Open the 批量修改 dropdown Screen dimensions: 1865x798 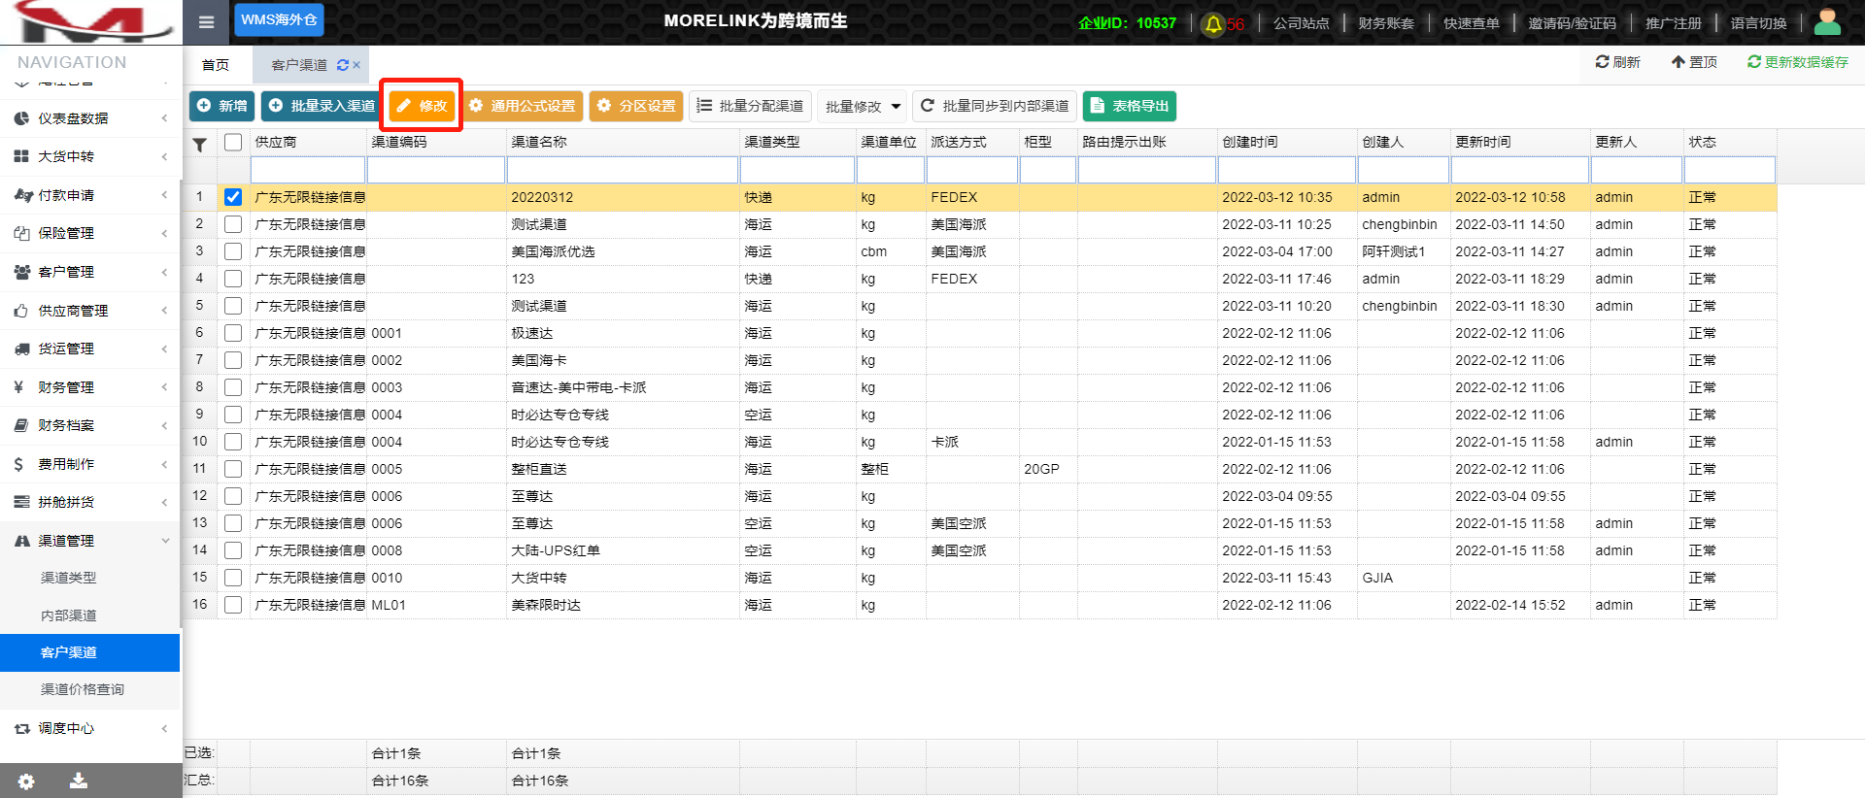click(x=863, y=106)
